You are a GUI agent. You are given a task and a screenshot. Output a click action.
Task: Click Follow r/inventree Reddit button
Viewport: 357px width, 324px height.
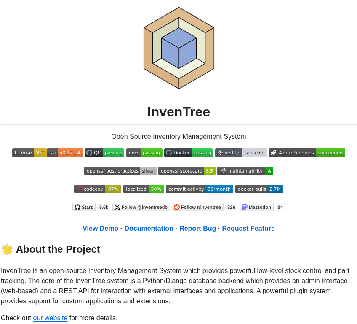coord(197,207)
